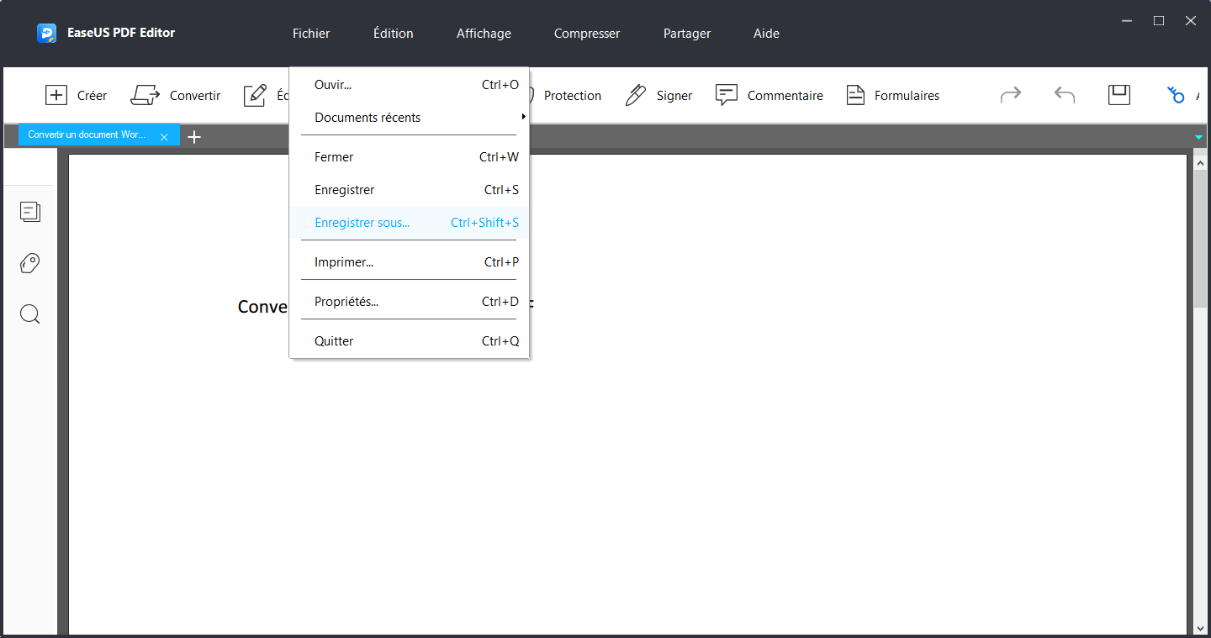Open the Affichage menu

pos(484,33)
